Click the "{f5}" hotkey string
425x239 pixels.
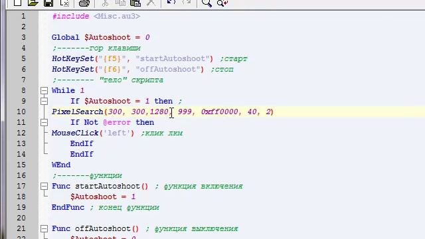(x=112, y=58)
